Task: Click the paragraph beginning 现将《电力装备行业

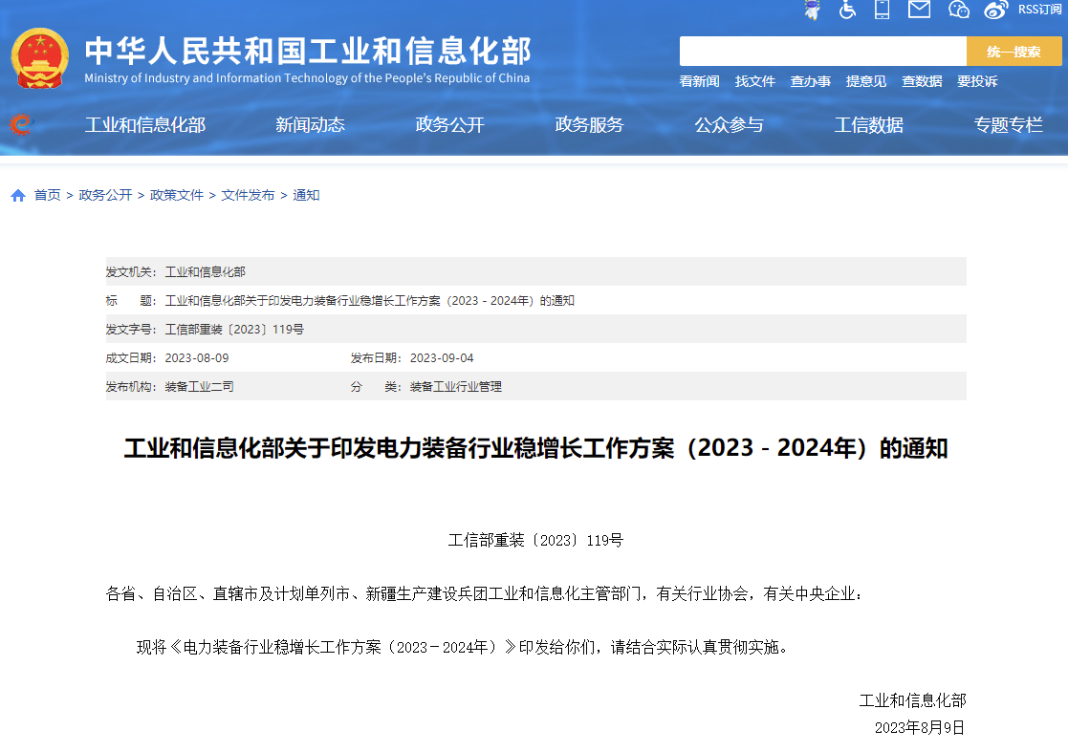Action: click(463, 647)
